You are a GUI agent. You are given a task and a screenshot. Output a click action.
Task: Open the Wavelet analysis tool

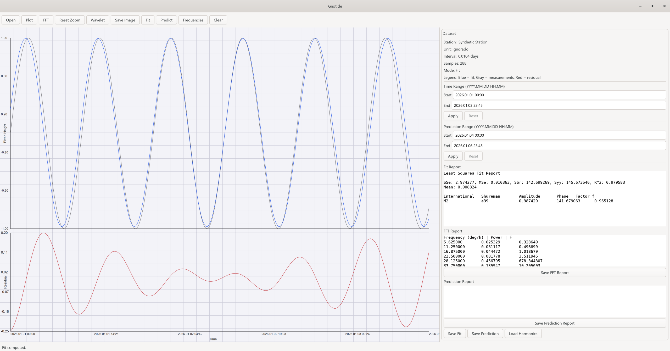[x=97, y=20]
